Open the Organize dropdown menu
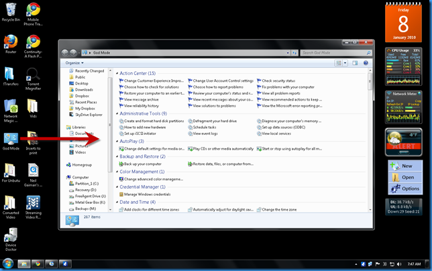The height and width of the screenshot is (271, 432). [74, 63]
